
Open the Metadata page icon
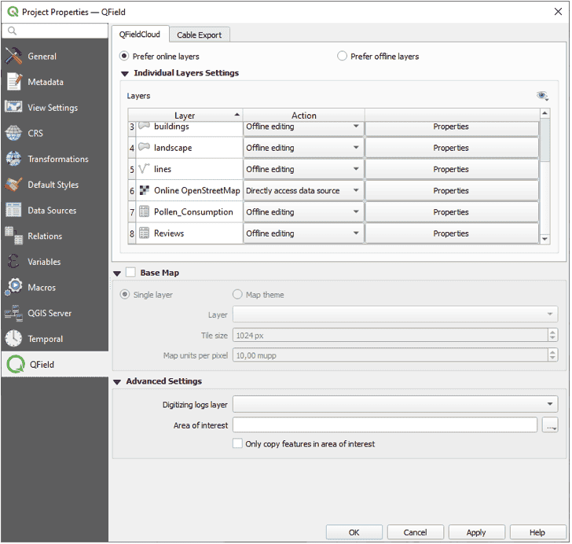(x=13, y=82)
